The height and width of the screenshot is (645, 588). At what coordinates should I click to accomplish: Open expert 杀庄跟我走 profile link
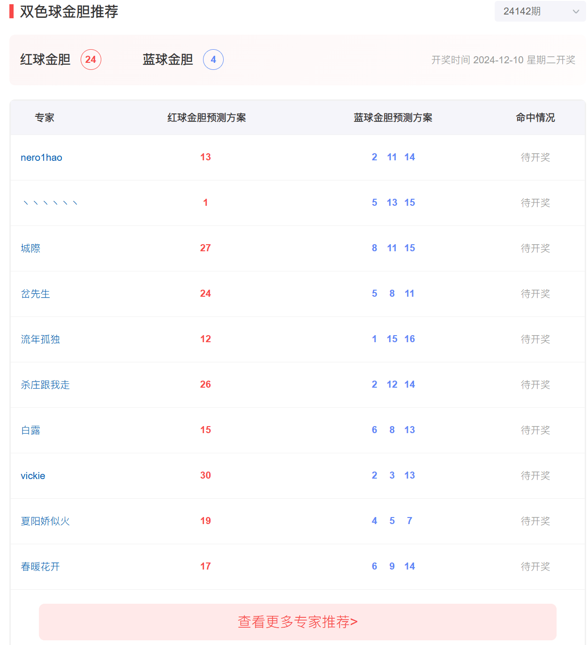coord(45,385)
